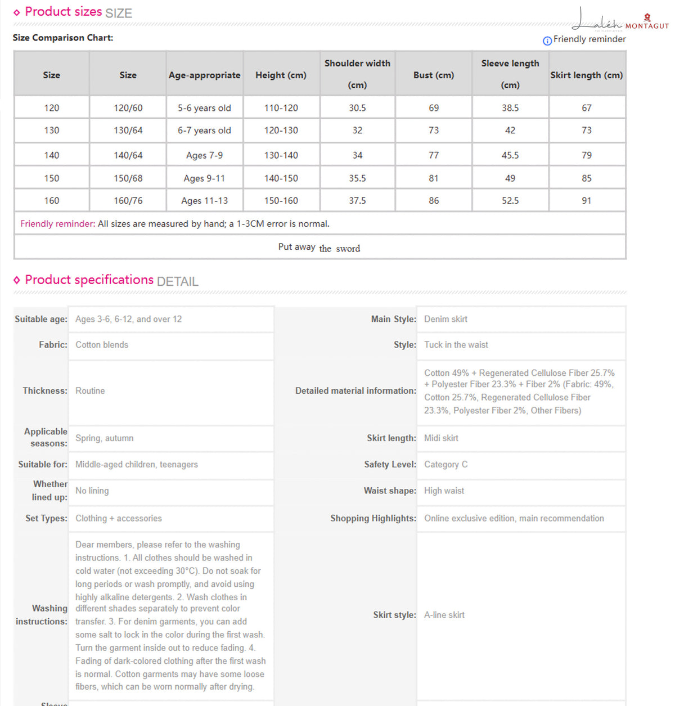This screenshot has width=675, height=706.
Task: Click the Friendly reminder info icon
Action: pos(547,41)
